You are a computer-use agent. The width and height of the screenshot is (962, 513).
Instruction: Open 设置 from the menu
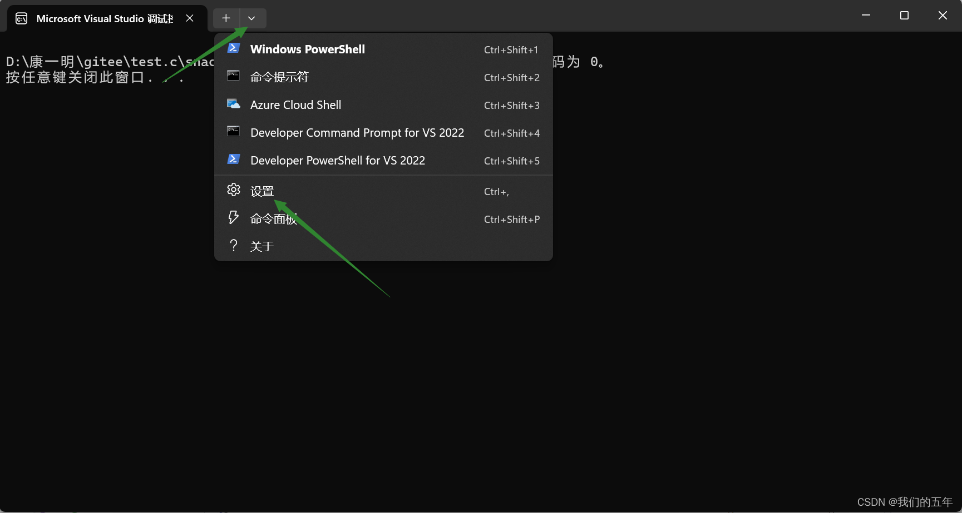click(383, 191)
